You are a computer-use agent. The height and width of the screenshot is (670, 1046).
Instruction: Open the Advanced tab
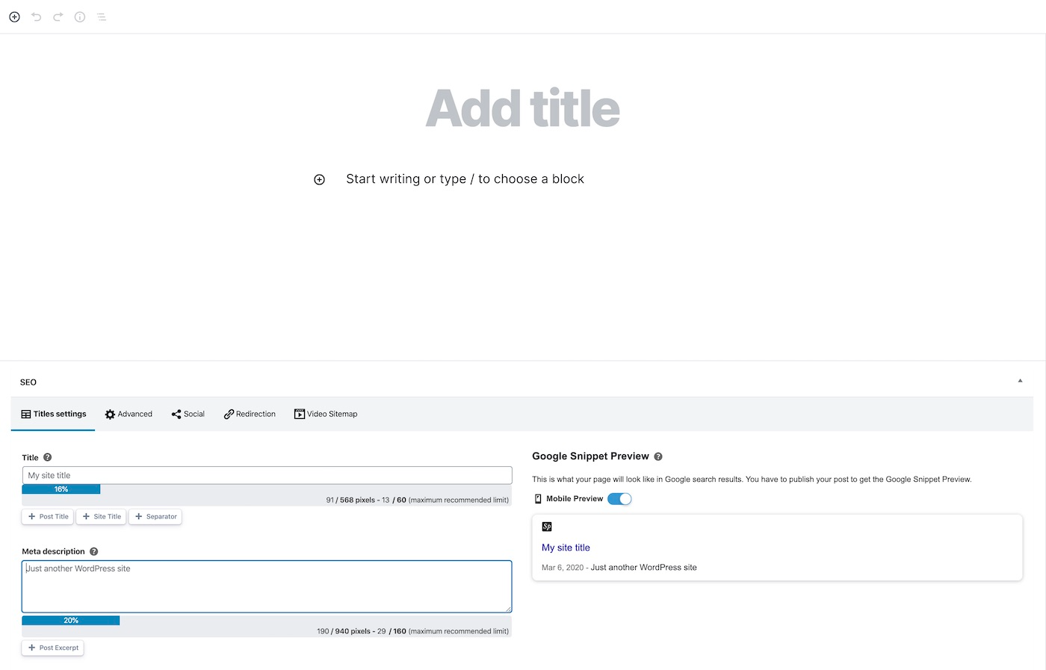[x=129, y=414]
